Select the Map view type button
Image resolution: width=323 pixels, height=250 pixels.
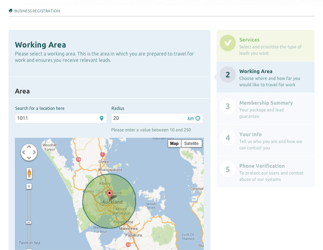[174, 143]
